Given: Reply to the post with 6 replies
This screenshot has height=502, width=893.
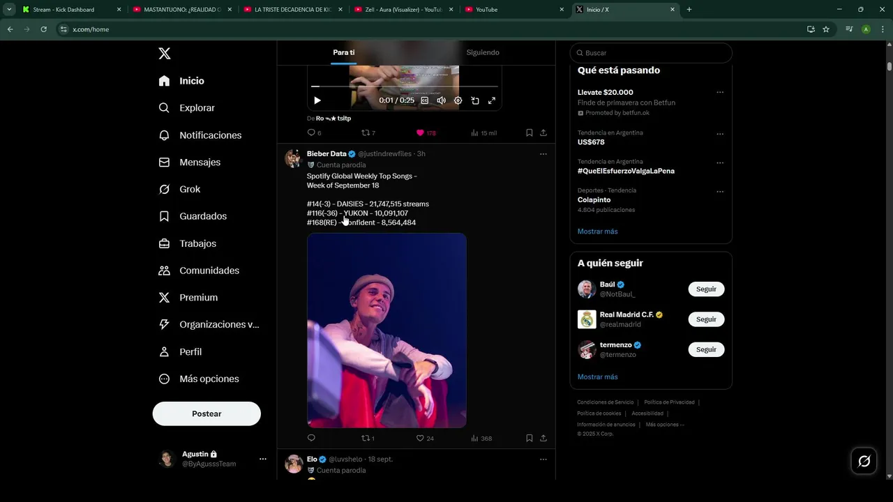Looking at the screenshot, I should pyautogui.click(x=314, y=132).
